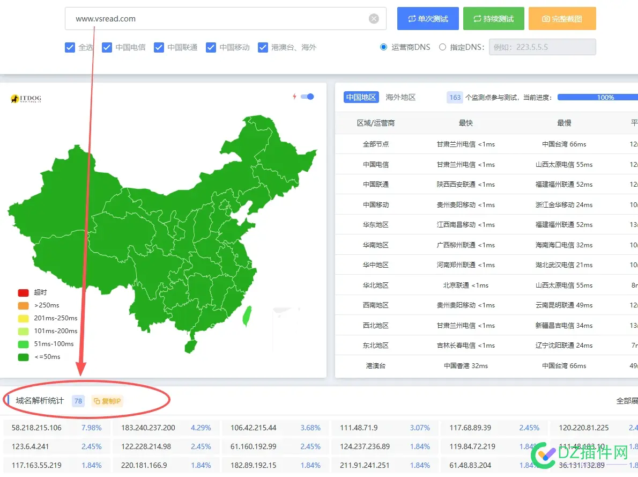Start a test with 单次测试

pyautogui.click(x=428, y=18)
